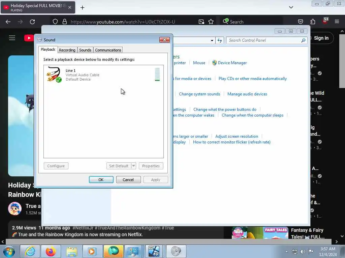Toggle picture-in-picture icon in address bar

pos(201,22)
